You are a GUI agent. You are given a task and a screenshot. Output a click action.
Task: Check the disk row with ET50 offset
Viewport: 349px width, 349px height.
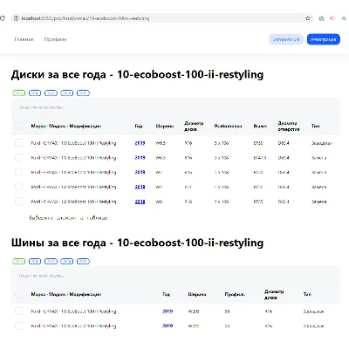coord(18,143)
